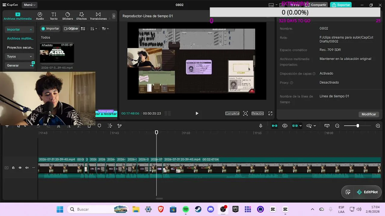Click the timeline playhead marker
Image resolution: width=385 pixels, height=216 pixels.
(x=156, y=132)
